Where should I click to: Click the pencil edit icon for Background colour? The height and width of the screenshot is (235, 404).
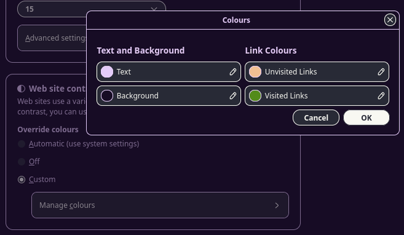(233, 96)
